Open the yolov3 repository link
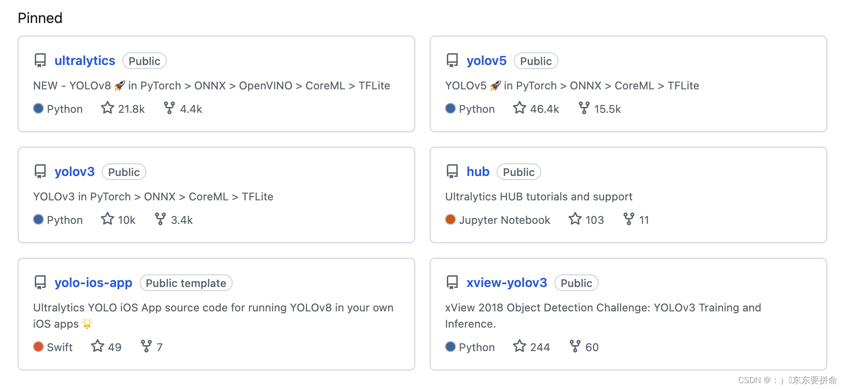The height and width of the screenshot is (389, 844). click(x=75, y=171)
